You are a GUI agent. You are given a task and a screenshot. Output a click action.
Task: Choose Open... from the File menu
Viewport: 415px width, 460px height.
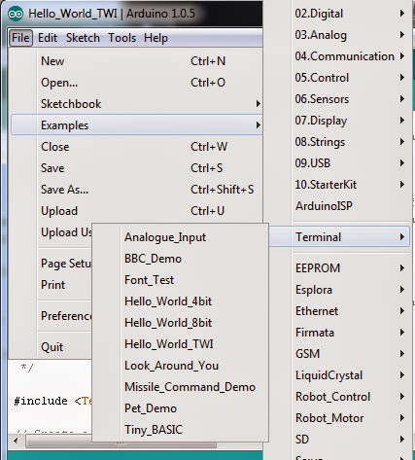point(136,83)
